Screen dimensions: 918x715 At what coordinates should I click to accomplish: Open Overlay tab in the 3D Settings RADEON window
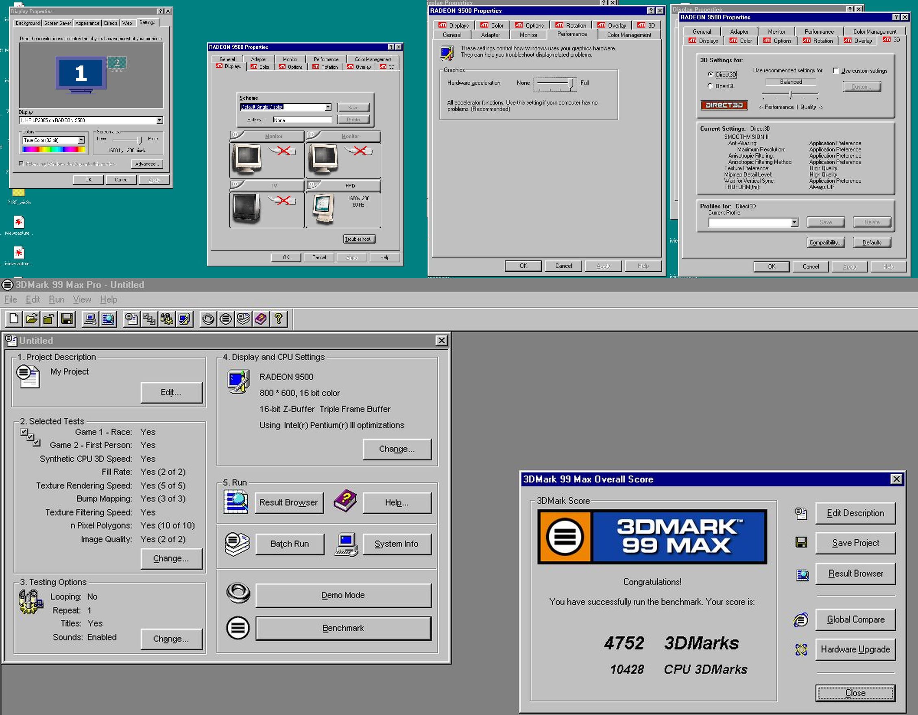coord(859,41)
